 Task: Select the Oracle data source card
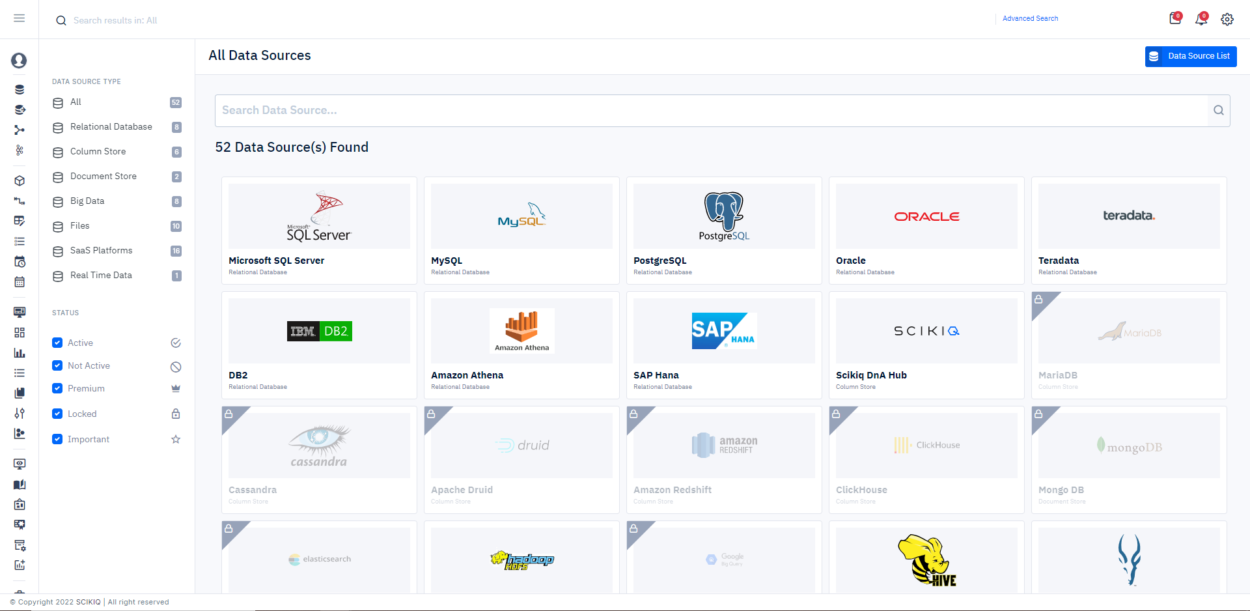pos(926,231)
